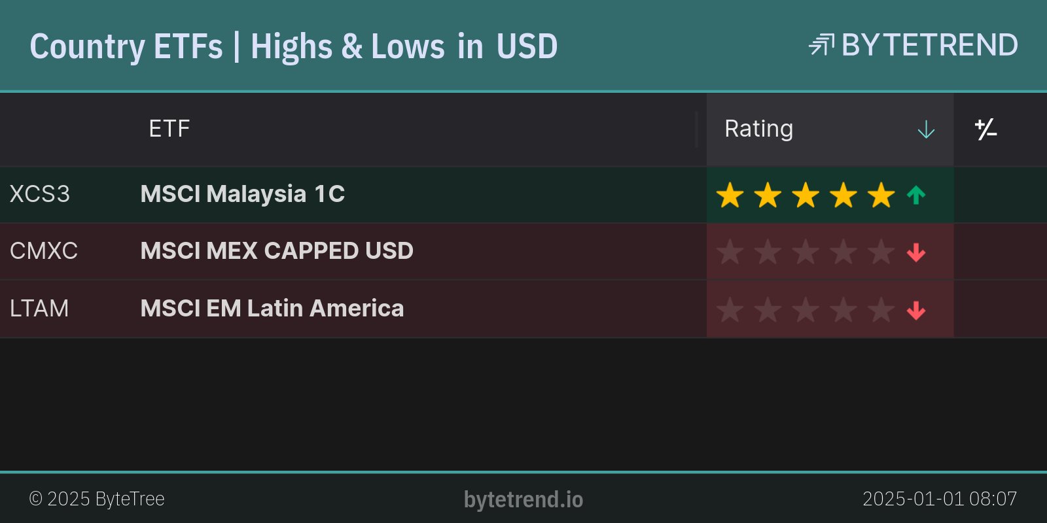Click the red down arrow for LTAM
Viewport: 1047px width, 523px height.
coord(916,310)
